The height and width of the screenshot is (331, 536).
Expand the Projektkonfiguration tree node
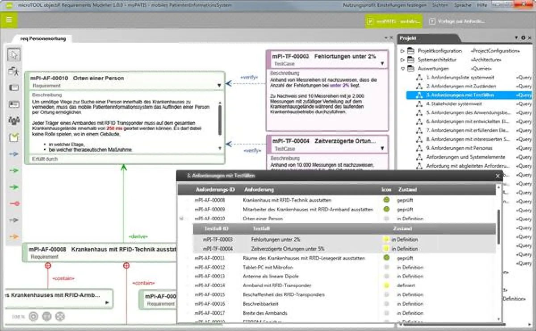[x=402, y=51]
